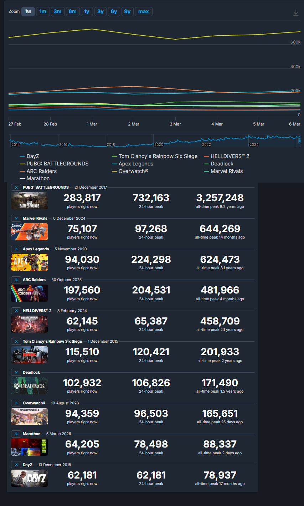Toggle Overwatch series in chart legend
304x506 pixels.
pos(130,171)
